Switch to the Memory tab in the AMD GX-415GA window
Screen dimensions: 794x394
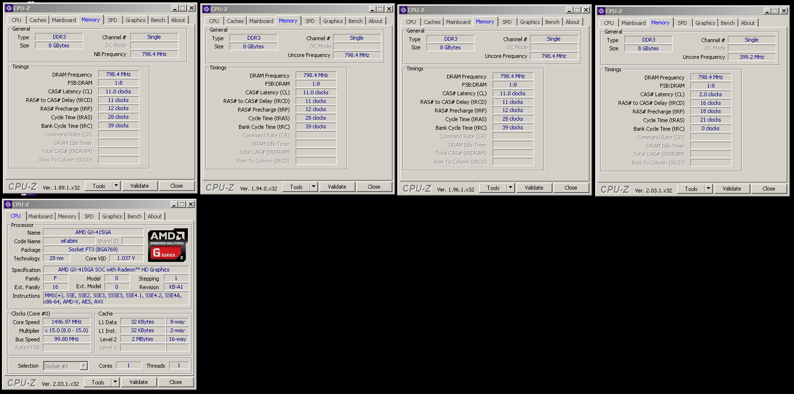67,216
